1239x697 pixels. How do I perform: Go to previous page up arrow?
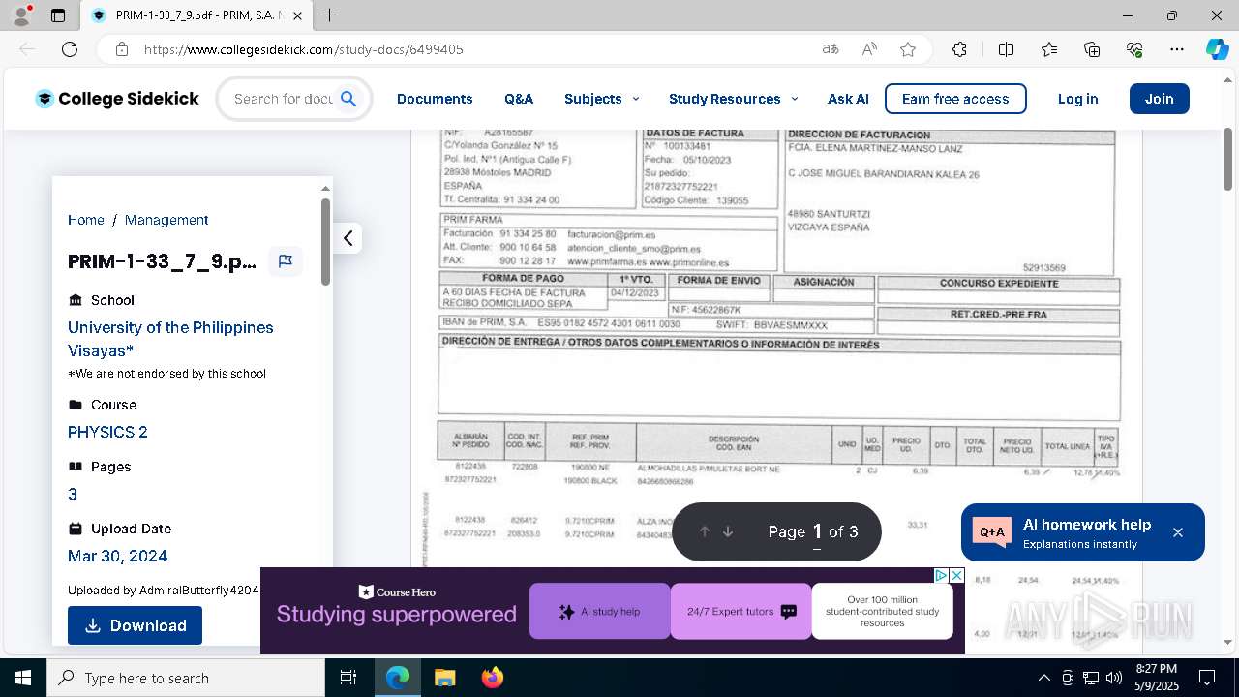click(x=705, y=531)
